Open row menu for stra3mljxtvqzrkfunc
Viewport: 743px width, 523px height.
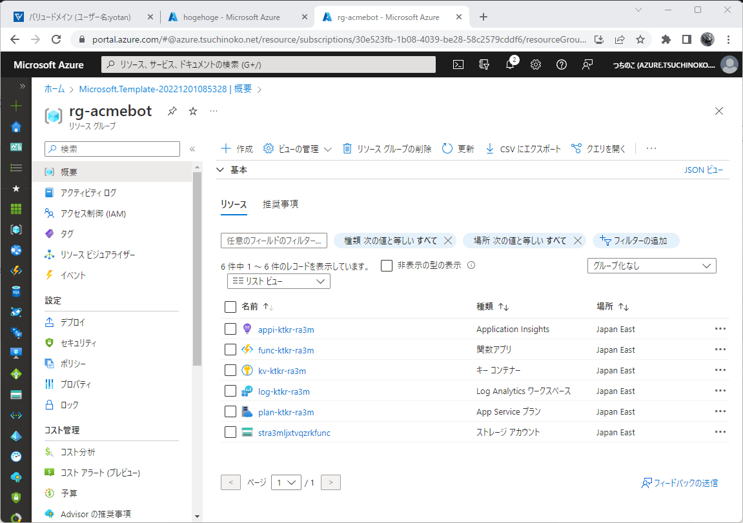point(720,432)
